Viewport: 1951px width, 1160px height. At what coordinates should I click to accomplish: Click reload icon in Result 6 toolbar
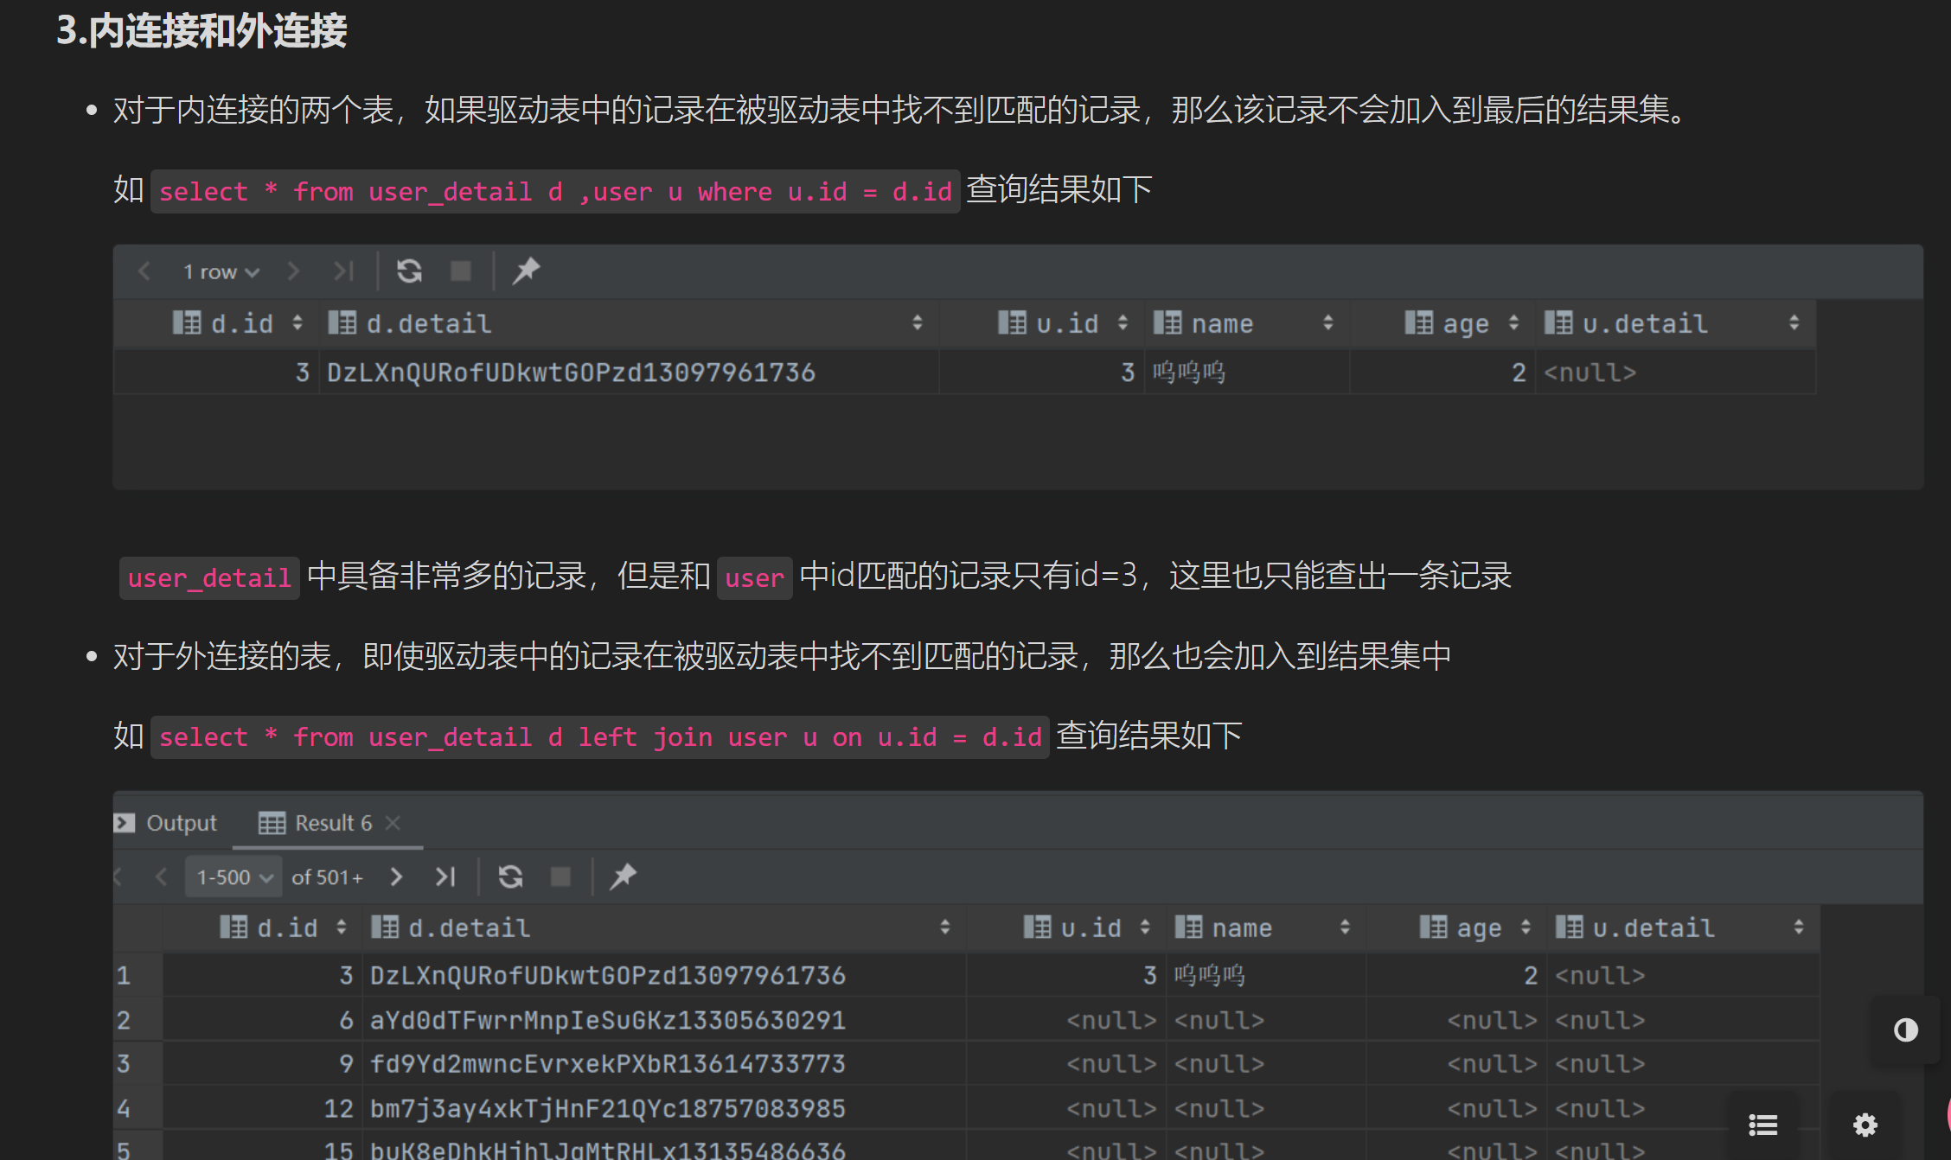pos(510,876)
